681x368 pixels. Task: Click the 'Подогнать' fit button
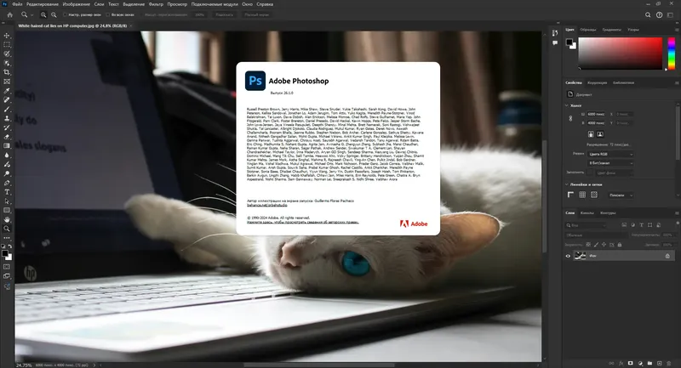[224, 14]
